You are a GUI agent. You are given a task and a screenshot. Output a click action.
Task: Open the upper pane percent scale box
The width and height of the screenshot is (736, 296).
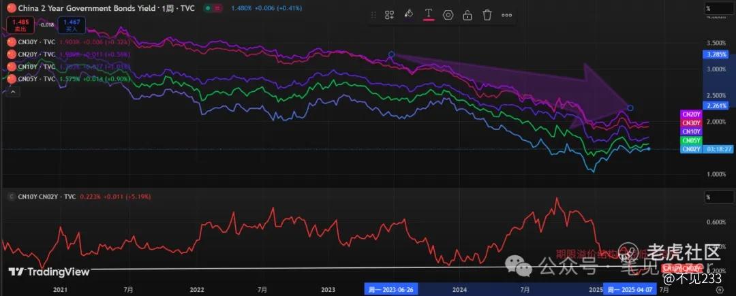(x=719, y=8)
